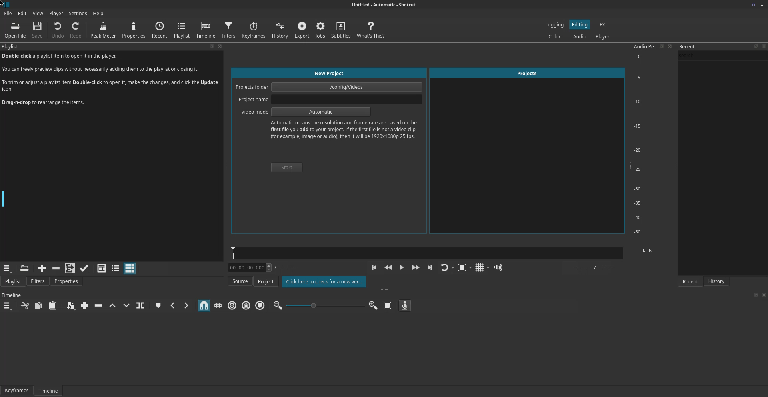Switch playlist to icons view
This screenshot has width=768, height=397.
pos(130,269)
